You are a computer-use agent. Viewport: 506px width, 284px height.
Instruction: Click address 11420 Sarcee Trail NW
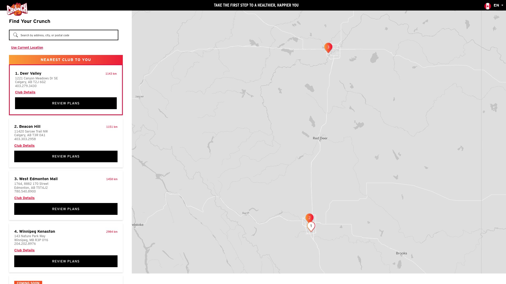pyautogui.click(x=31, y=131)
